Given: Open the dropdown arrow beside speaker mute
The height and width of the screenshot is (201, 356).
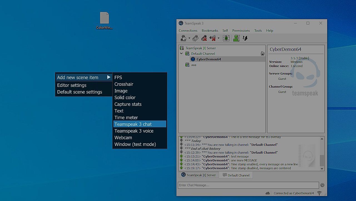Looking at the screenshot, I should pyautogui.click(x=218, y=38).
